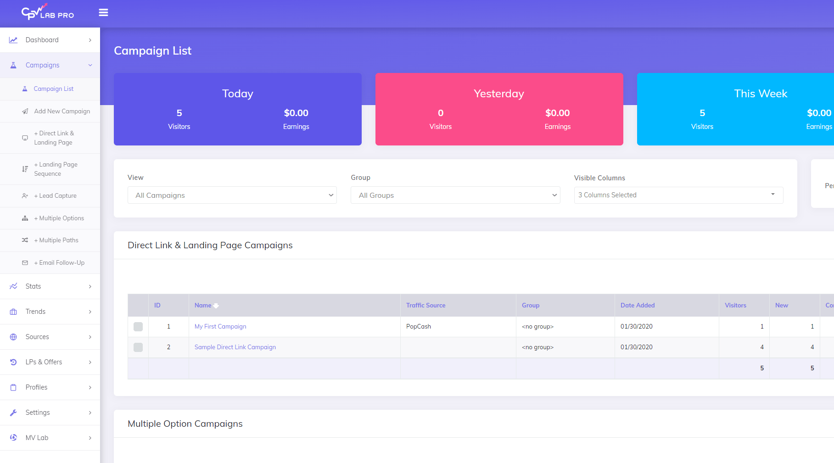Click the Stats line graph icon
Viewport: 834px width, 463px height.
click(13, 286)
